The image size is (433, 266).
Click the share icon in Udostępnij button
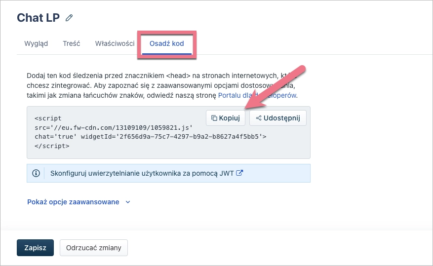click(x=258, y=118)
